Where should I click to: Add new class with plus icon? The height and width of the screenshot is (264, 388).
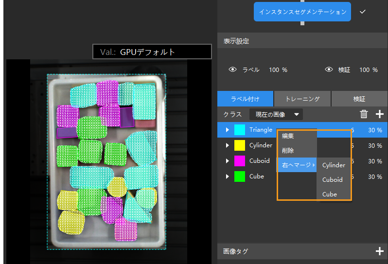pyautogui.click(x=379, y=114)
